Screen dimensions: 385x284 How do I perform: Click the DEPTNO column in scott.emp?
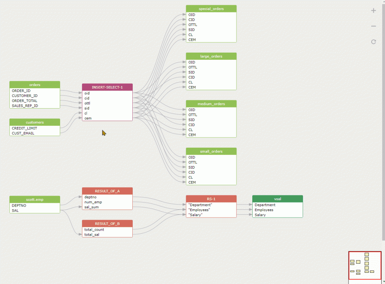(x=19, y=205)
